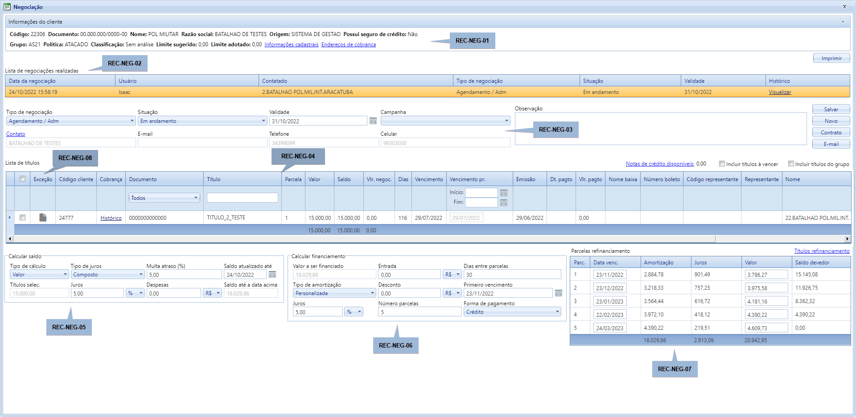
Task: Click the E-mail button
Action: point(831,144)
